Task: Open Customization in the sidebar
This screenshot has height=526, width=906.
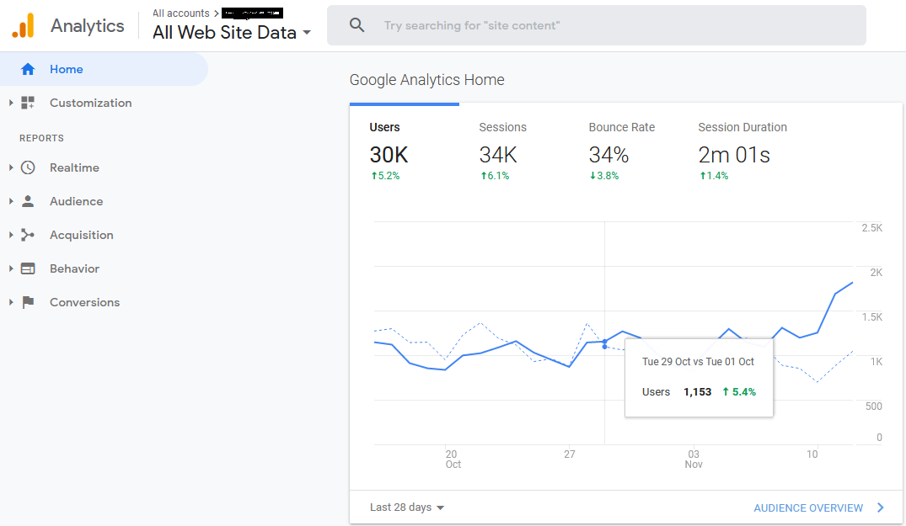Action: (x=91, y=103)
